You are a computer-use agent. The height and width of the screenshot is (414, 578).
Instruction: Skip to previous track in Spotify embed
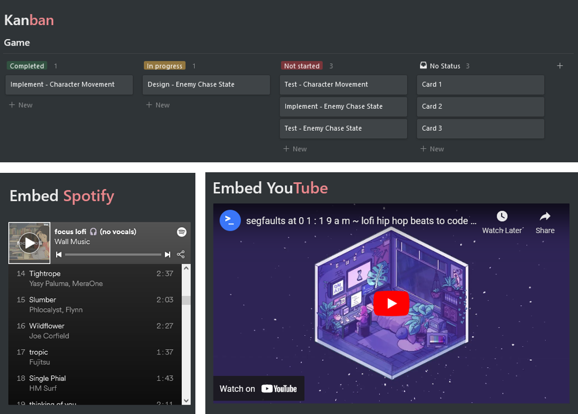(x=59, y=254)
